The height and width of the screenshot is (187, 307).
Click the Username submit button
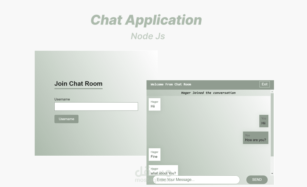pos(66,119)
